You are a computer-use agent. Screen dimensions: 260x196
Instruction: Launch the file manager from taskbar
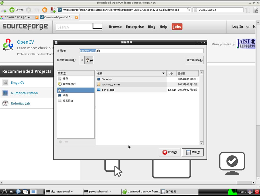[11, 192]
